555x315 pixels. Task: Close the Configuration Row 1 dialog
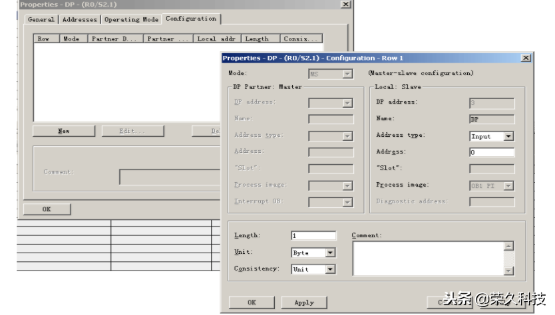[x=526, y=58]
